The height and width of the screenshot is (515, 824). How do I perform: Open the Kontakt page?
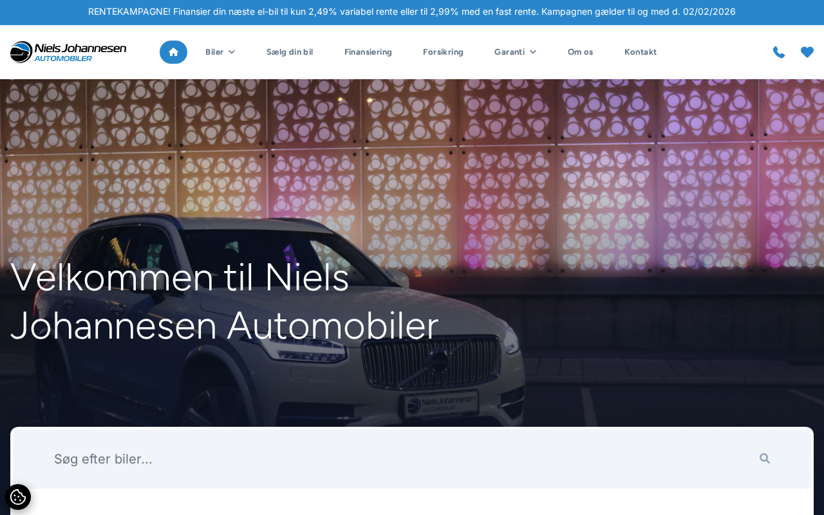641,52
